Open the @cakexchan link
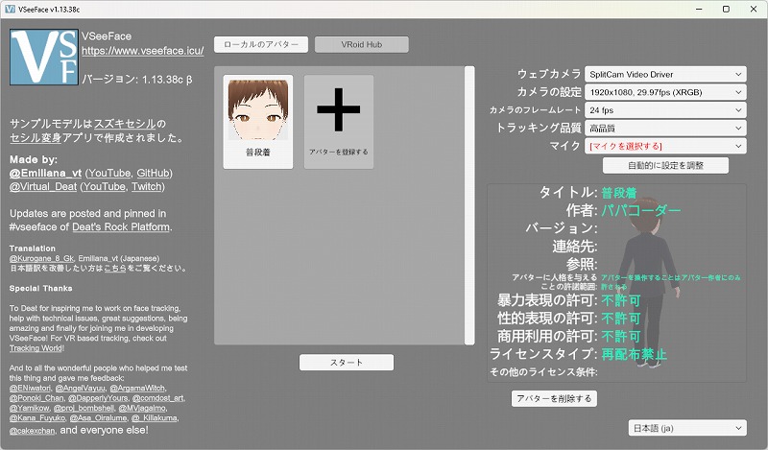768x450 pixels. (x=32, y=431)
